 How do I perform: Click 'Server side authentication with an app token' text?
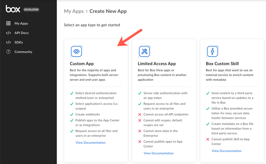click(x=165, y=95)
